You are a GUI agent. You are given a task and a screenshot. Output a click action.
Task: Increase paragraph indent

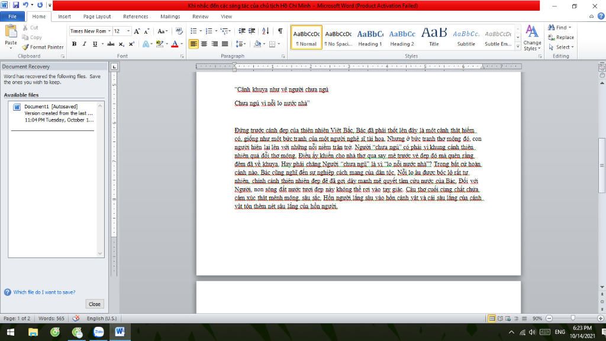coord(252,31)
